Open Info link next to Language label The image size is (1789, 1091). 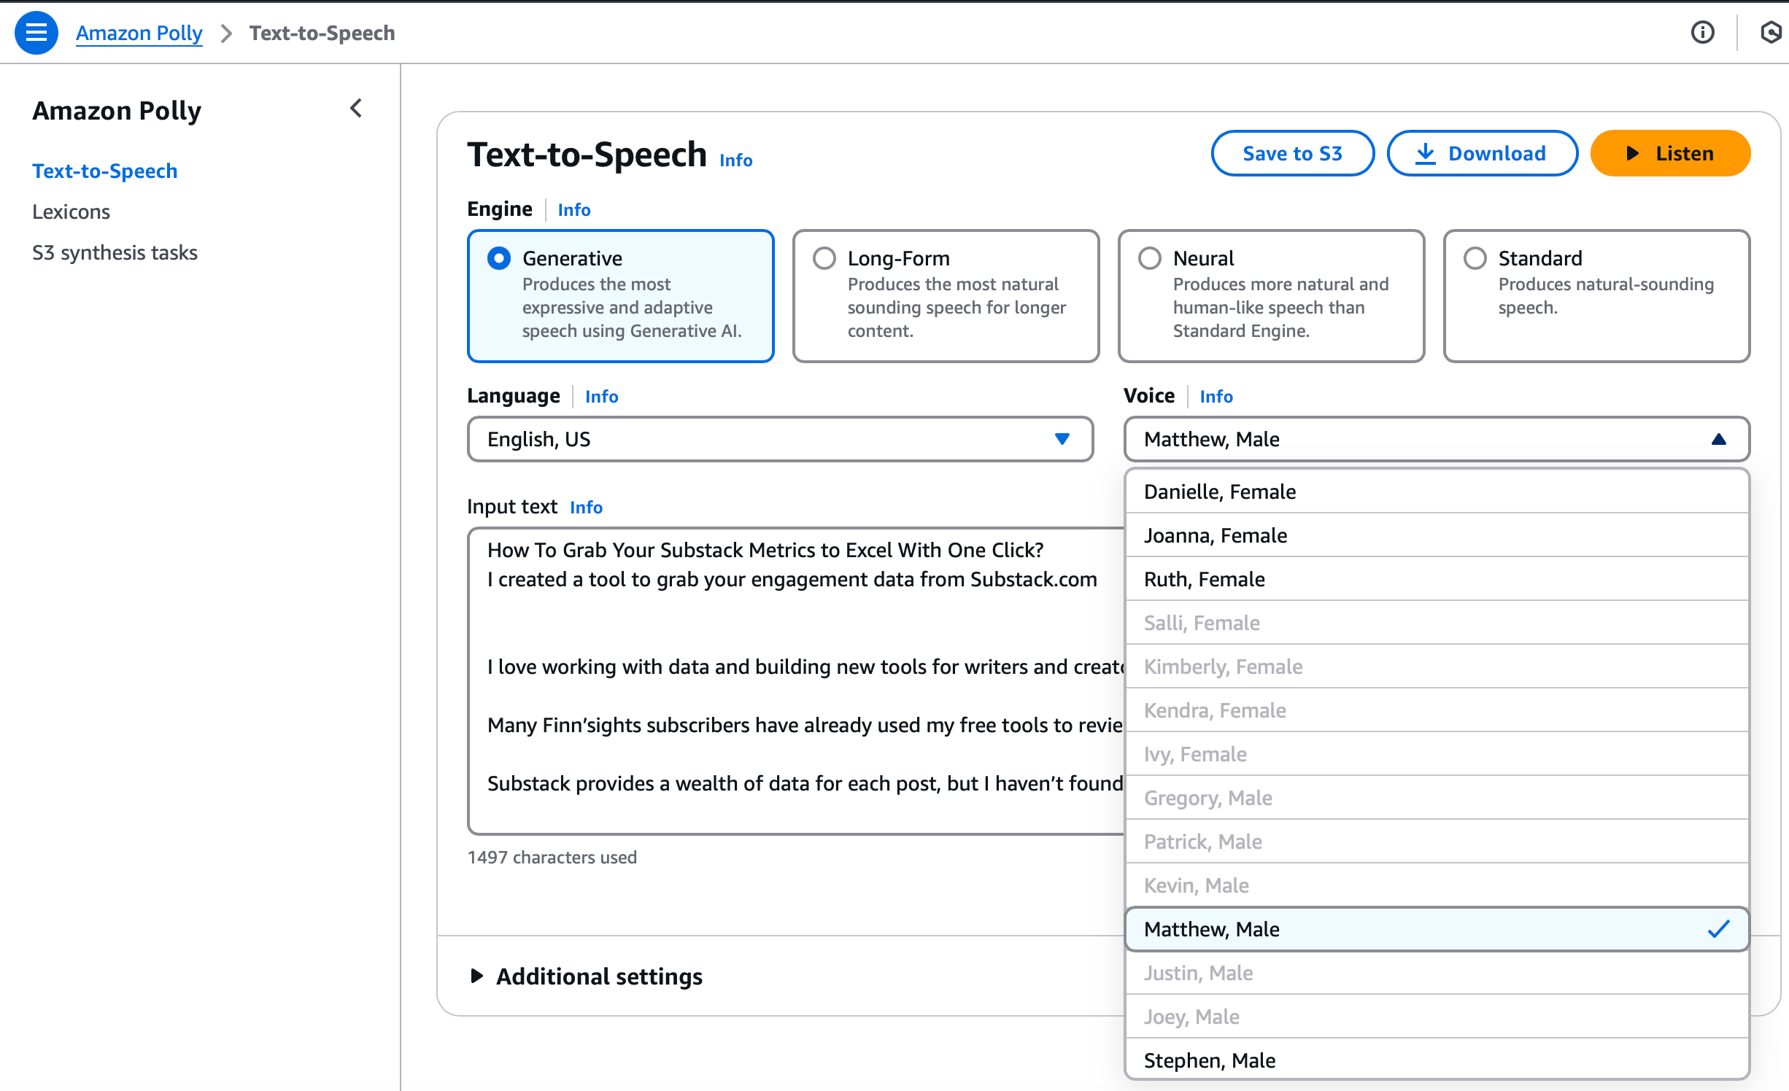click(x=601, y=396)
